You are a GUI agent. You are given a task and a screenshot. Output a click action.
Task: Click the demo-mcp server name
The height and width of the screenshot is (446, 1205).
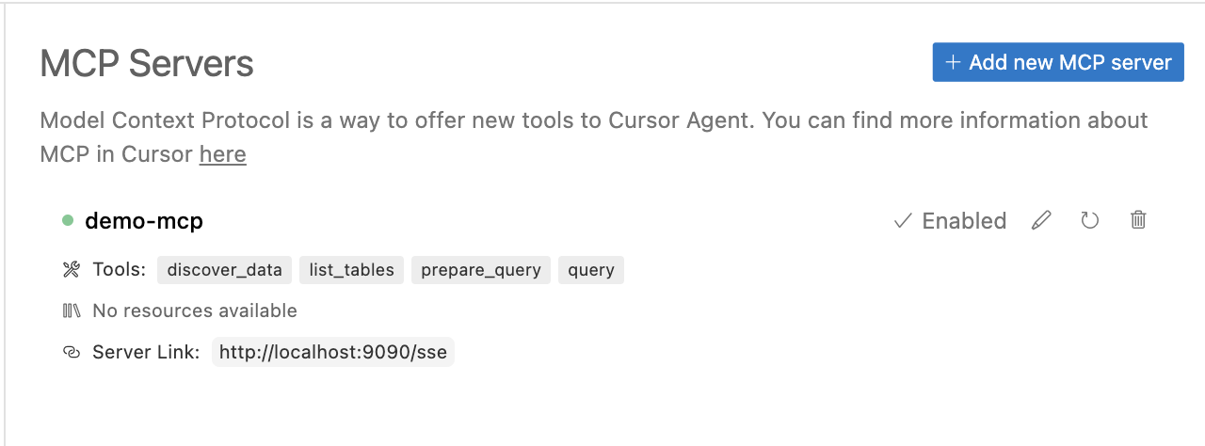tap(144, 221)
